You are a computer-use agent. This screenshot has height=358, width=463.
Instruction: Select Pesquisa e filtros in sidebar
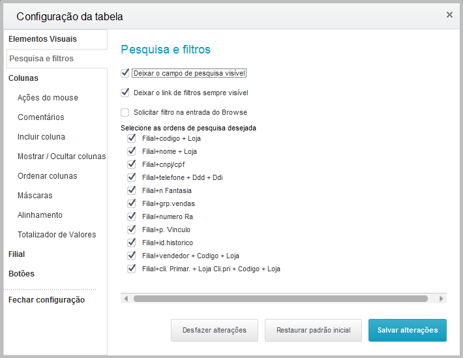(41, 59)
